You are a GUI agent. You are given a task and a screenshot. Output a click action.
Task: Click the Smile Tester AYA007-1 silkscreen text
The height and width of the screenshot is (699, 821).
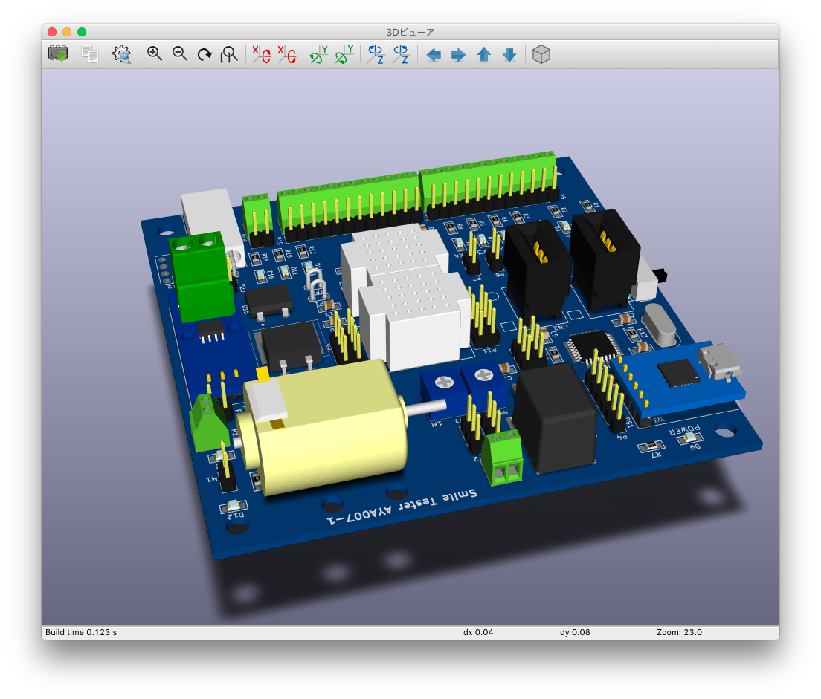point(402,507)
